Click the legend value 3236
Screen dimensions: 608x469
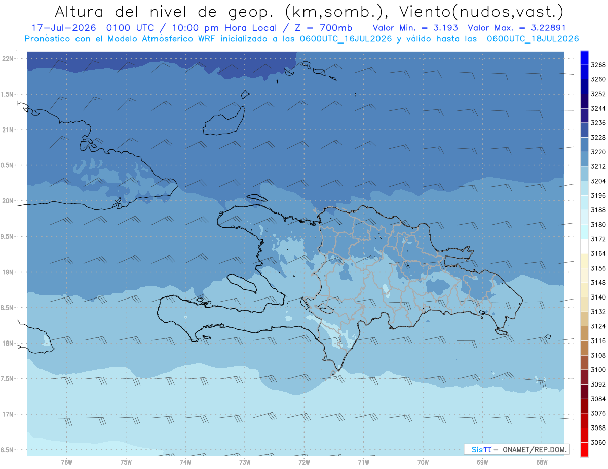click(598, 123)
